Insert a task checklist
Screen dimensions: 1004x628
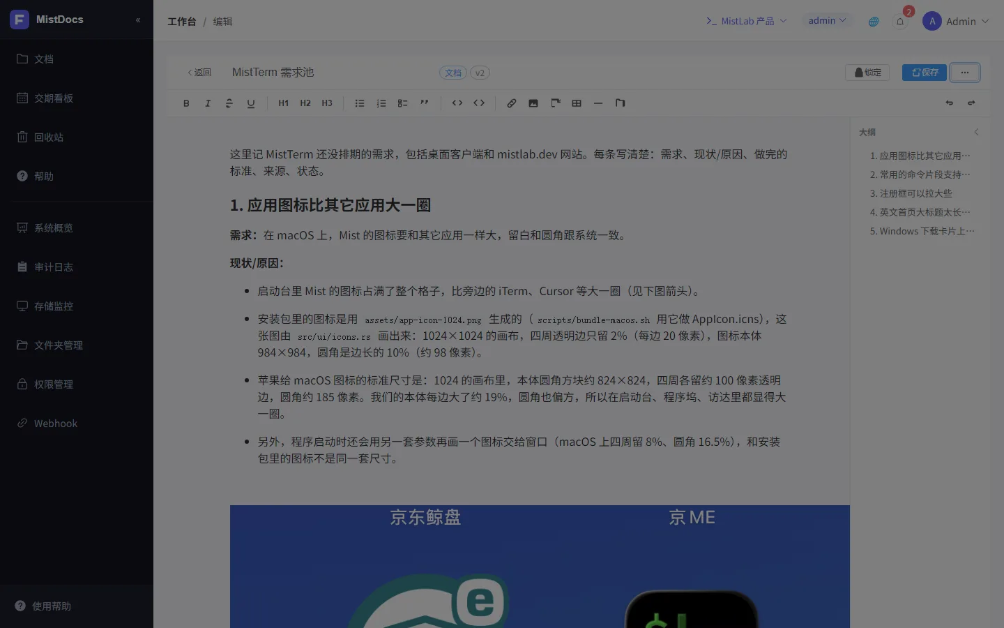[403, 103]
